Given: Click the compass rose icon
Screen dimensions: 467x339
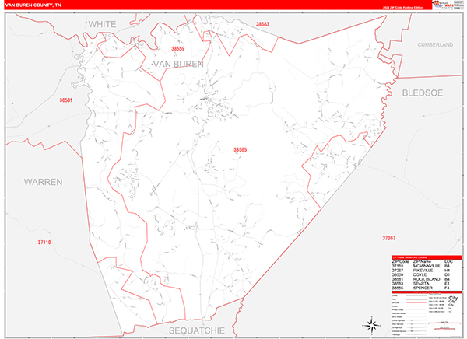Looking at the screenshot, I should 371,325.
